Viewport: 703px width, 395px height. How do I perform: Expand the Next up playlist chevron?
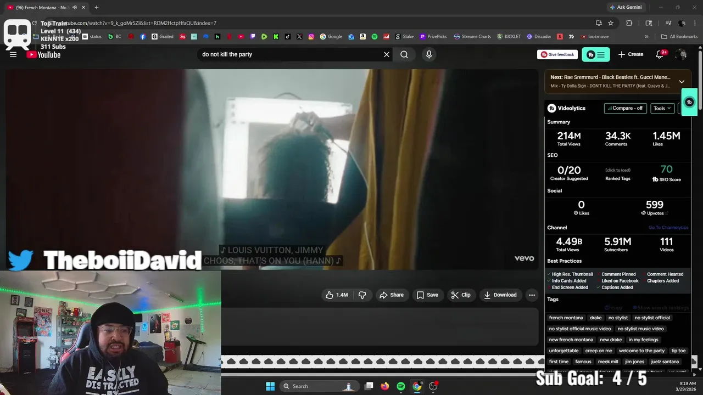(682, 82)
